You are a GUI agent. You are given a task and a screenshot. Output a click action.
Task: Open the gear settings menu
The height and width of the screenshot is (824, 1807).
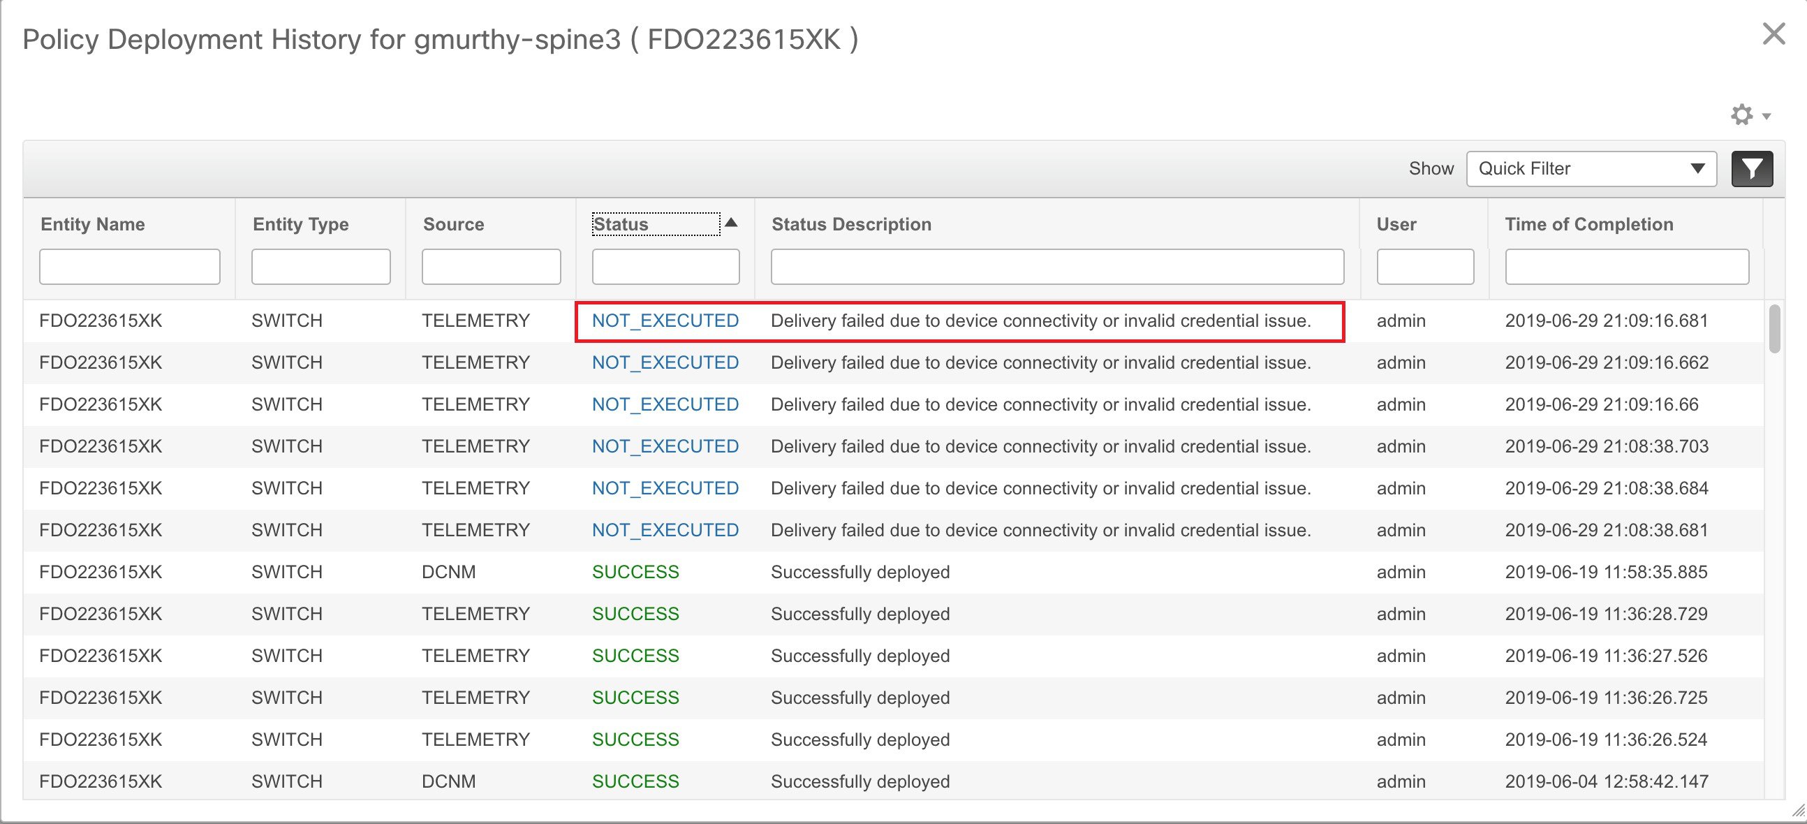coord(1742,115)
